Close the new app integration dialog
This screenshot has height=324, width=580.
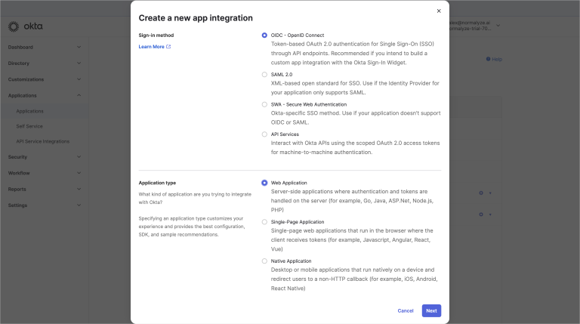(x=439, y=11)
